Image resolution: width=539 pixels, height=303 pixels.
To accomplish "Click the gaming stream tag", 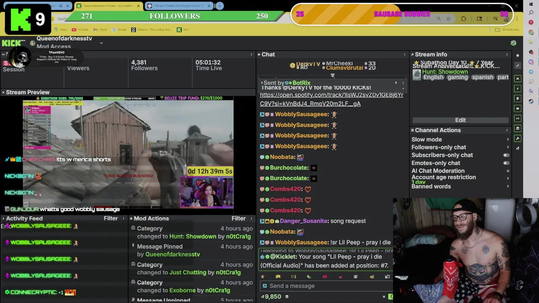I will [x=457, y=77].
